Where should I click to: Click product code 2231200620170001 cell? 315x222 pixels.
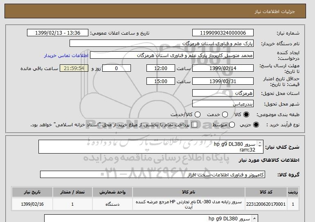266,204
